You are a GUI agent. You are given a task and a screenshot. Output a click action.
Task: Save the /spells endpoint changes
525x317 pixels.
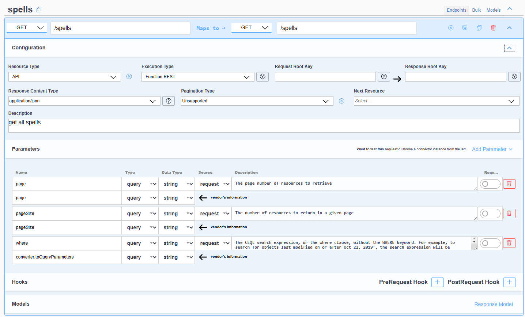point(465,28)
